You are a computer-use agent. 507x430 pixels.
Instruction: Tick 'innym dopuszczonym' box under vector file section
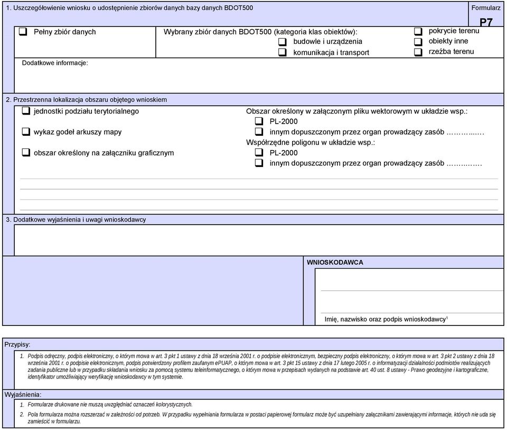[259, 132]
